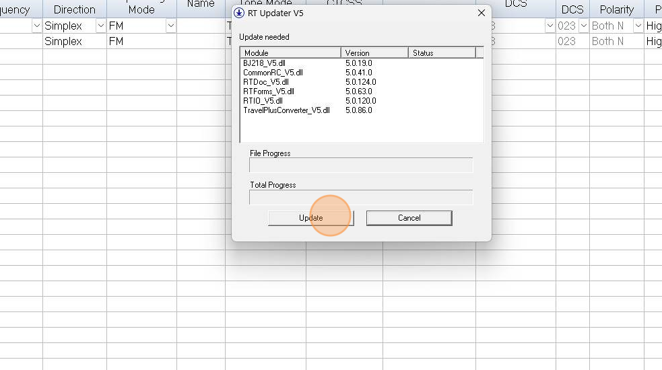Click the Total Progress bar
This screenshot has height=370, width=662.
pos(361,197)
